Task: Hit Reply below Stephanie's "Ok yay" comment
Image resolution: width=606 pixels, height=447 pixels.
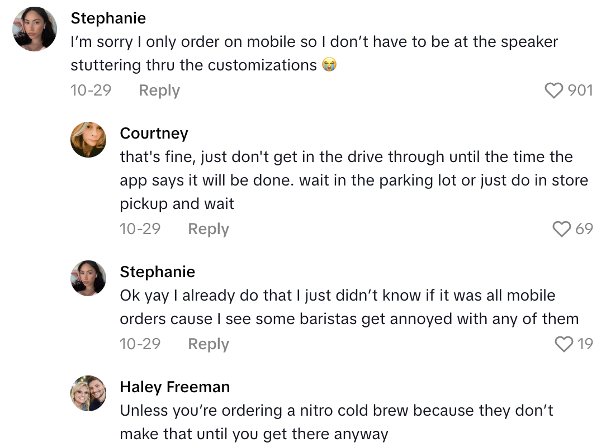Action: coord(208,344)
